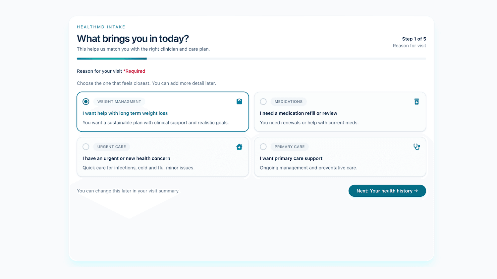Click the stethoscope icon on Primary Care card
497x279 pixels.
(x=416, y=147)
